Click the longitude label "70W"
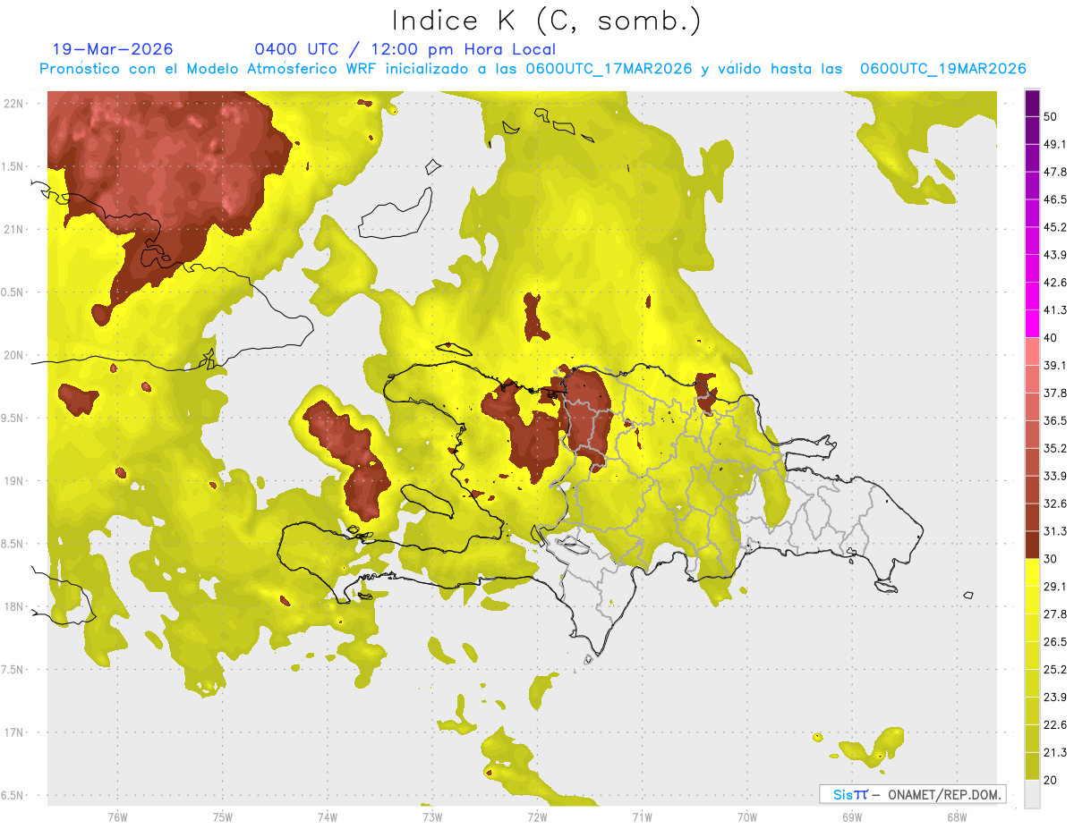 pyautogui.click(x=746, y=817)
